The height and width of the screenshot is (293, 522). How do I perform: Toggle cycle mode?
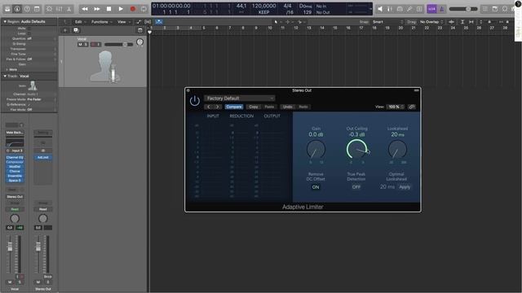(144, 9)
